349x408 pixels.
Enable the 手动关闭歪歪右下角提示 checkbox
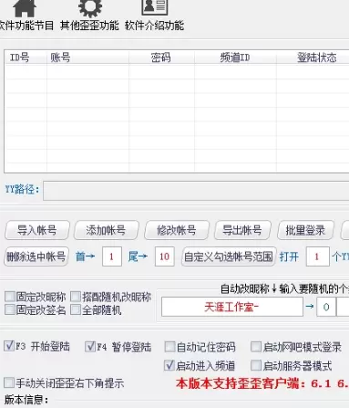[9, 382]
